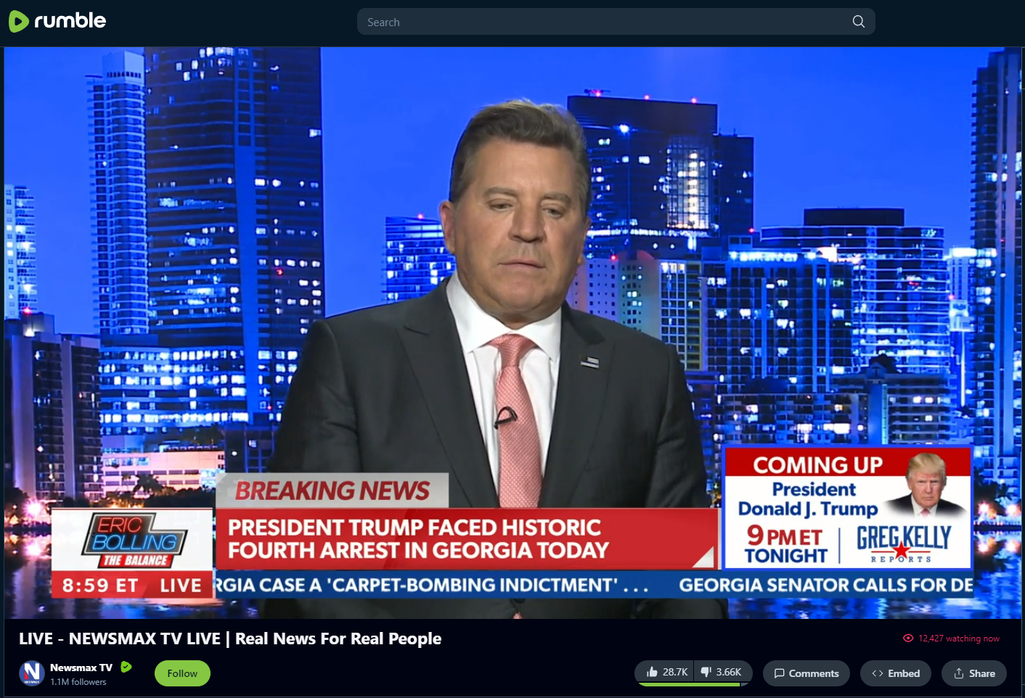
Task: Open the Newsmax TV channel name link
Action: coord(81,668)
